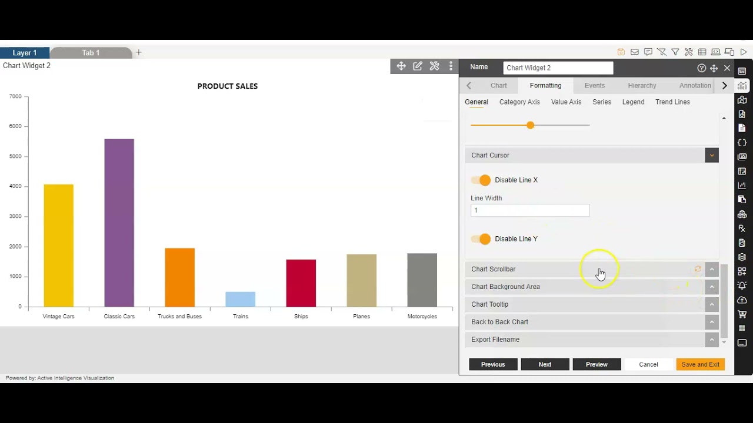
Task: Click the Cancel button
Action: pos(648,365)
